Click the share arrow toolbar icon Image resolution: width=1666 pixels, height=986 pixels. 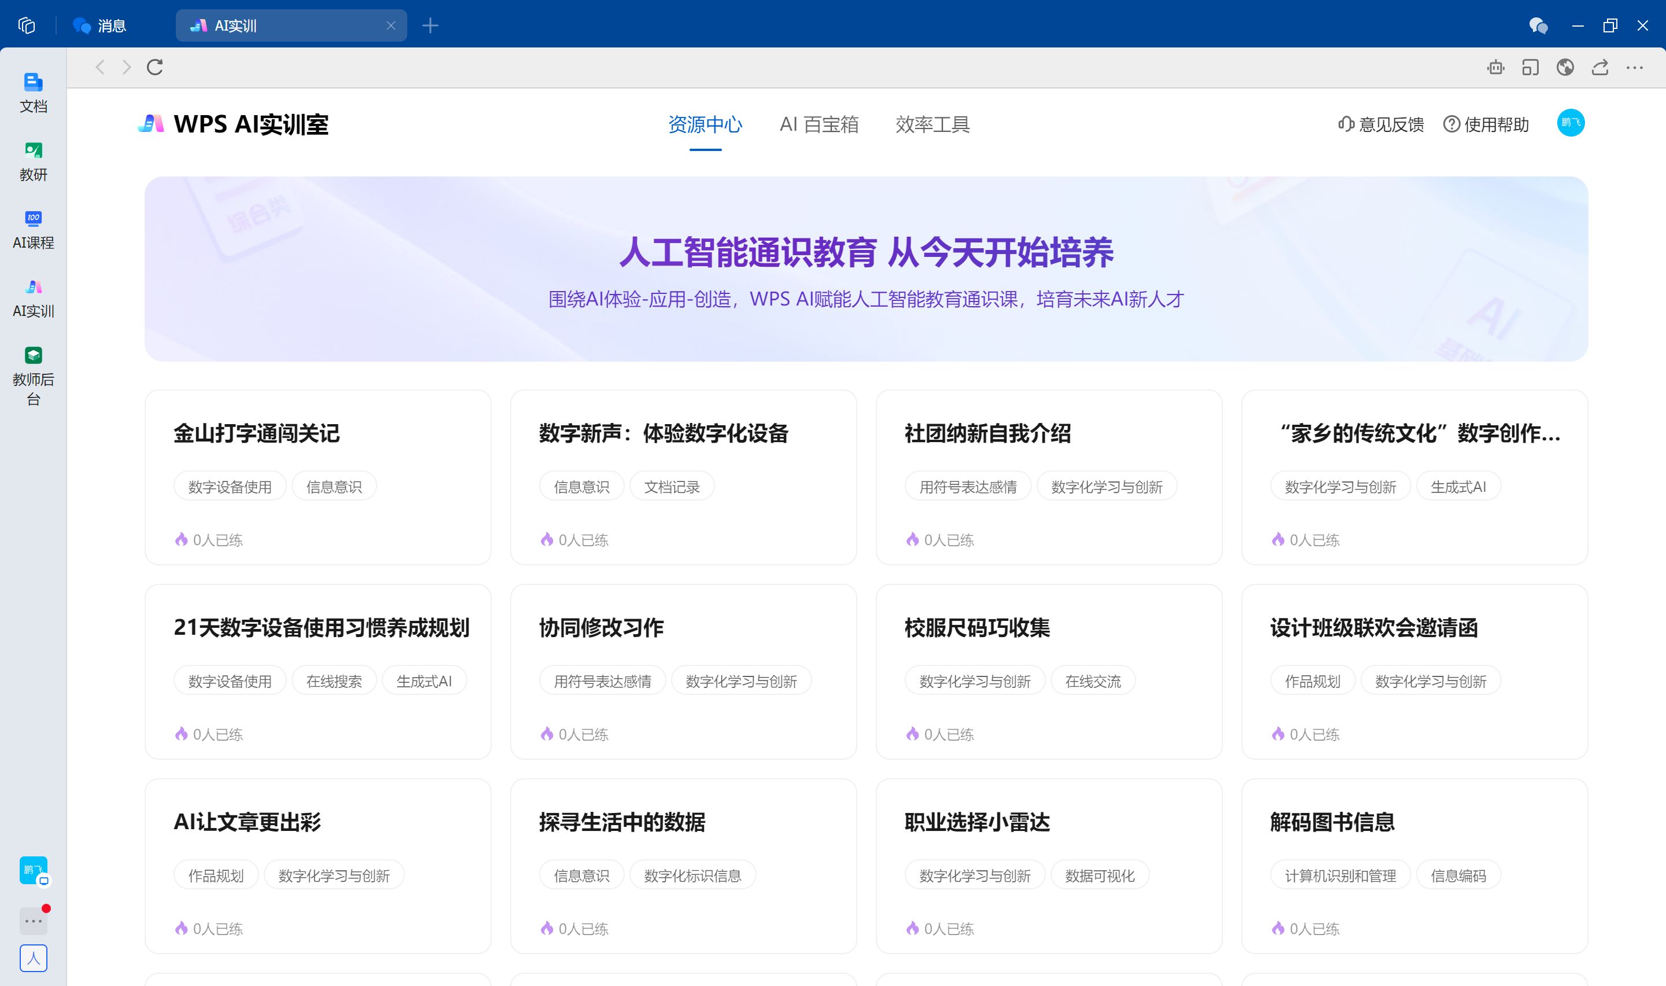coord(1599,67)
